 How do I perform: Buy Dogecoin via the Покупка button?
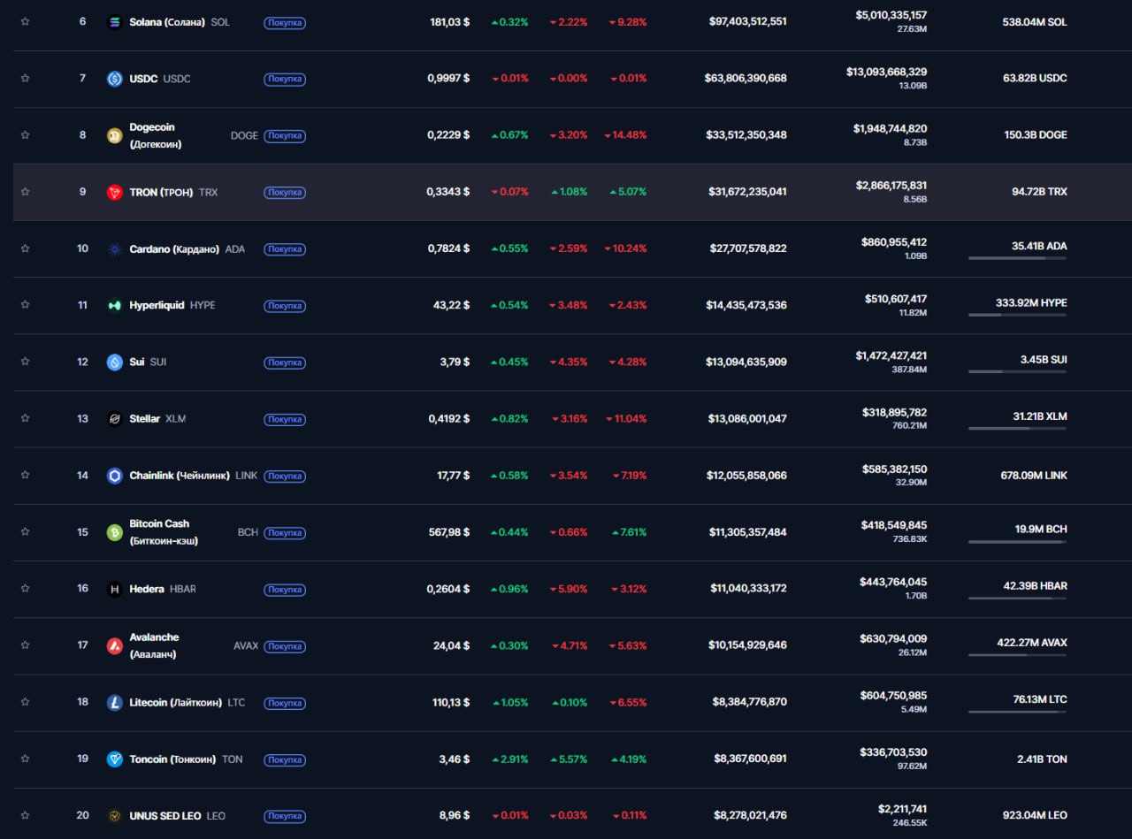click(x=285, y=136)
